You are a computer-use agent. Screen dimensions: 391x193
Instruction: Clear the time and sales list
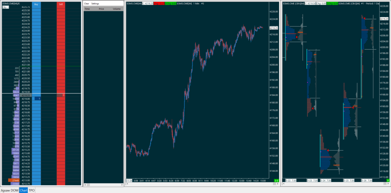[86, 4]
